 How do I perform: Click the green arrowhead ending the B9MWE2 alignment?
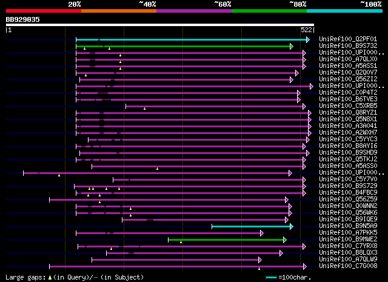point(285,240)
